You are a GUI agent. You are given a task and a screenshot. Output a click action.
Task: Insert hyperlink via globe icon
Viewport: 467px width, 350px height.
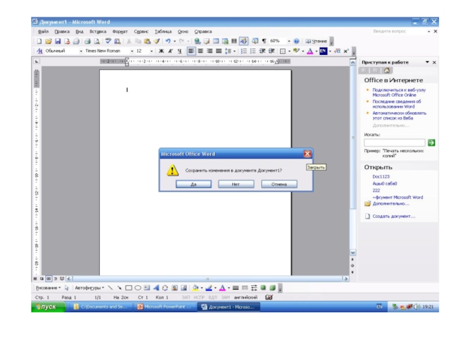pyautogui.click(x=197, y=41)
